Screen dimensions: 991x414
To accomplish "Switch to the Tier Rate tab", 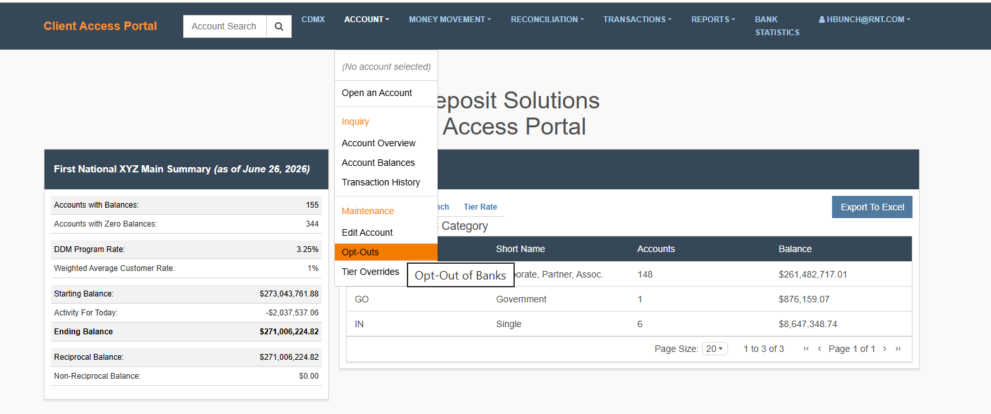I will click(480, 207).
